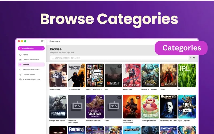Open Halloween: The Game cover

click(169, 107)
